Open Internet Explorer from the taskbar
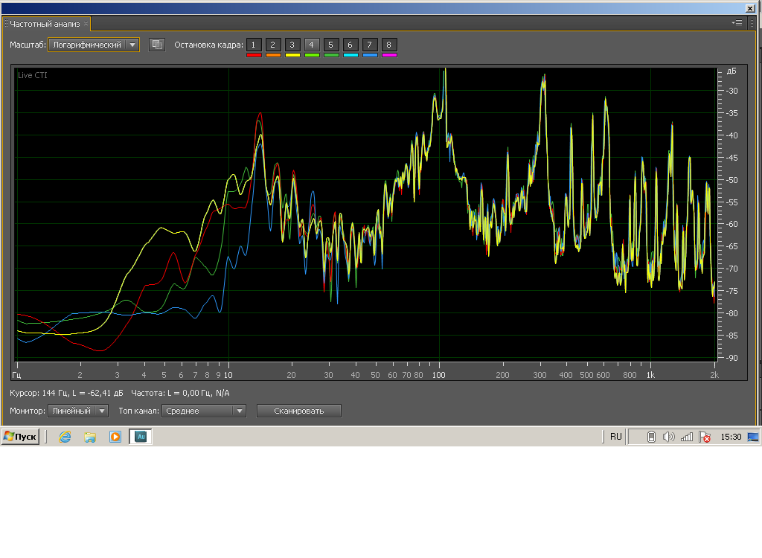Screen dimensions: 762x558 point(65,437)
